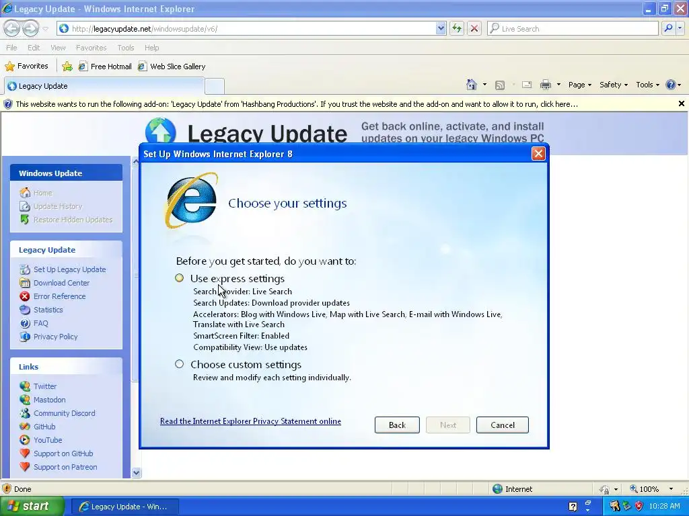Open the File menu
The width and height of the screenshot is (689, 516).
(11, 48)
